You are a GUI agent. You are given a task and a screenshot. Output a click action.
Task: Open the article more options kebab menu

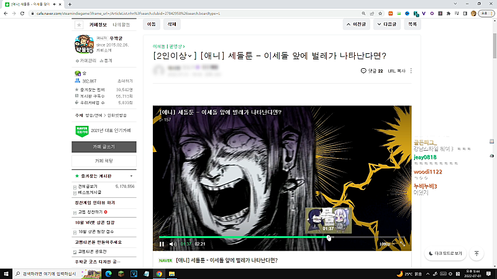pyautogui.click(x=411, y=71)
